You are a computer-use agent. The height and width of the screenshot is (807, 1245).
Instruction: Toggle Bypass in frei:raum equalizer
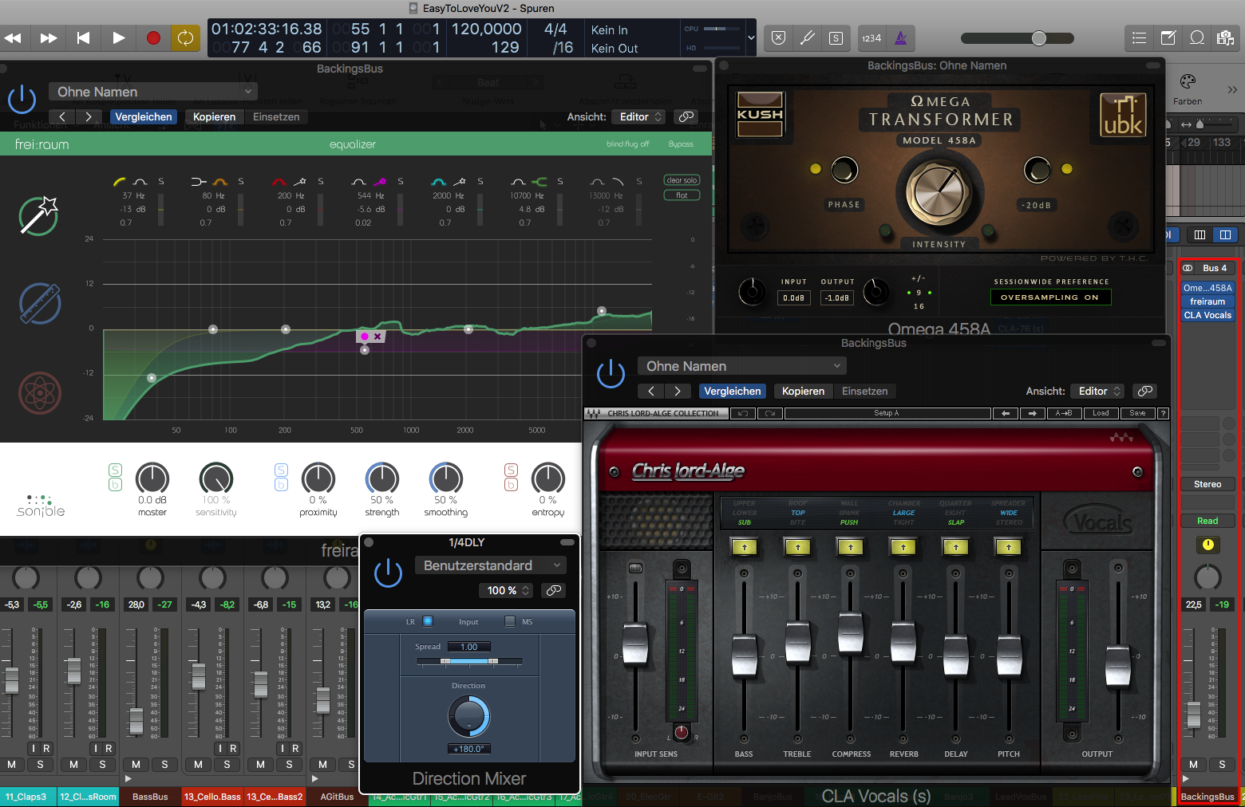(681, 144)
